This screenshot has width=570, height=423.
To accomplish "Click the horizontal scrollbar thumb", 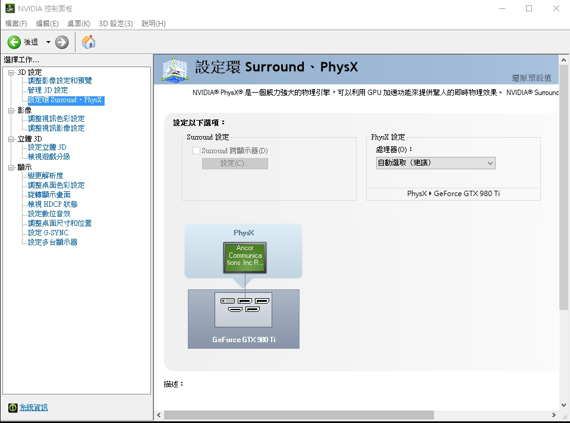I will [x=299, y=415].
